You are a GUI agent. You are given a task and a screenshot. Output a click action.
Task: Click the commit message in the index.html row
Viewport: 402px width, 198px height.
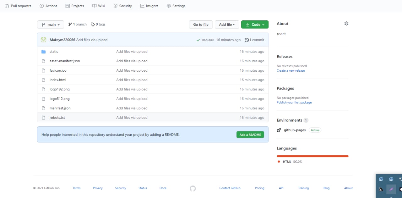tap(132, 80)
